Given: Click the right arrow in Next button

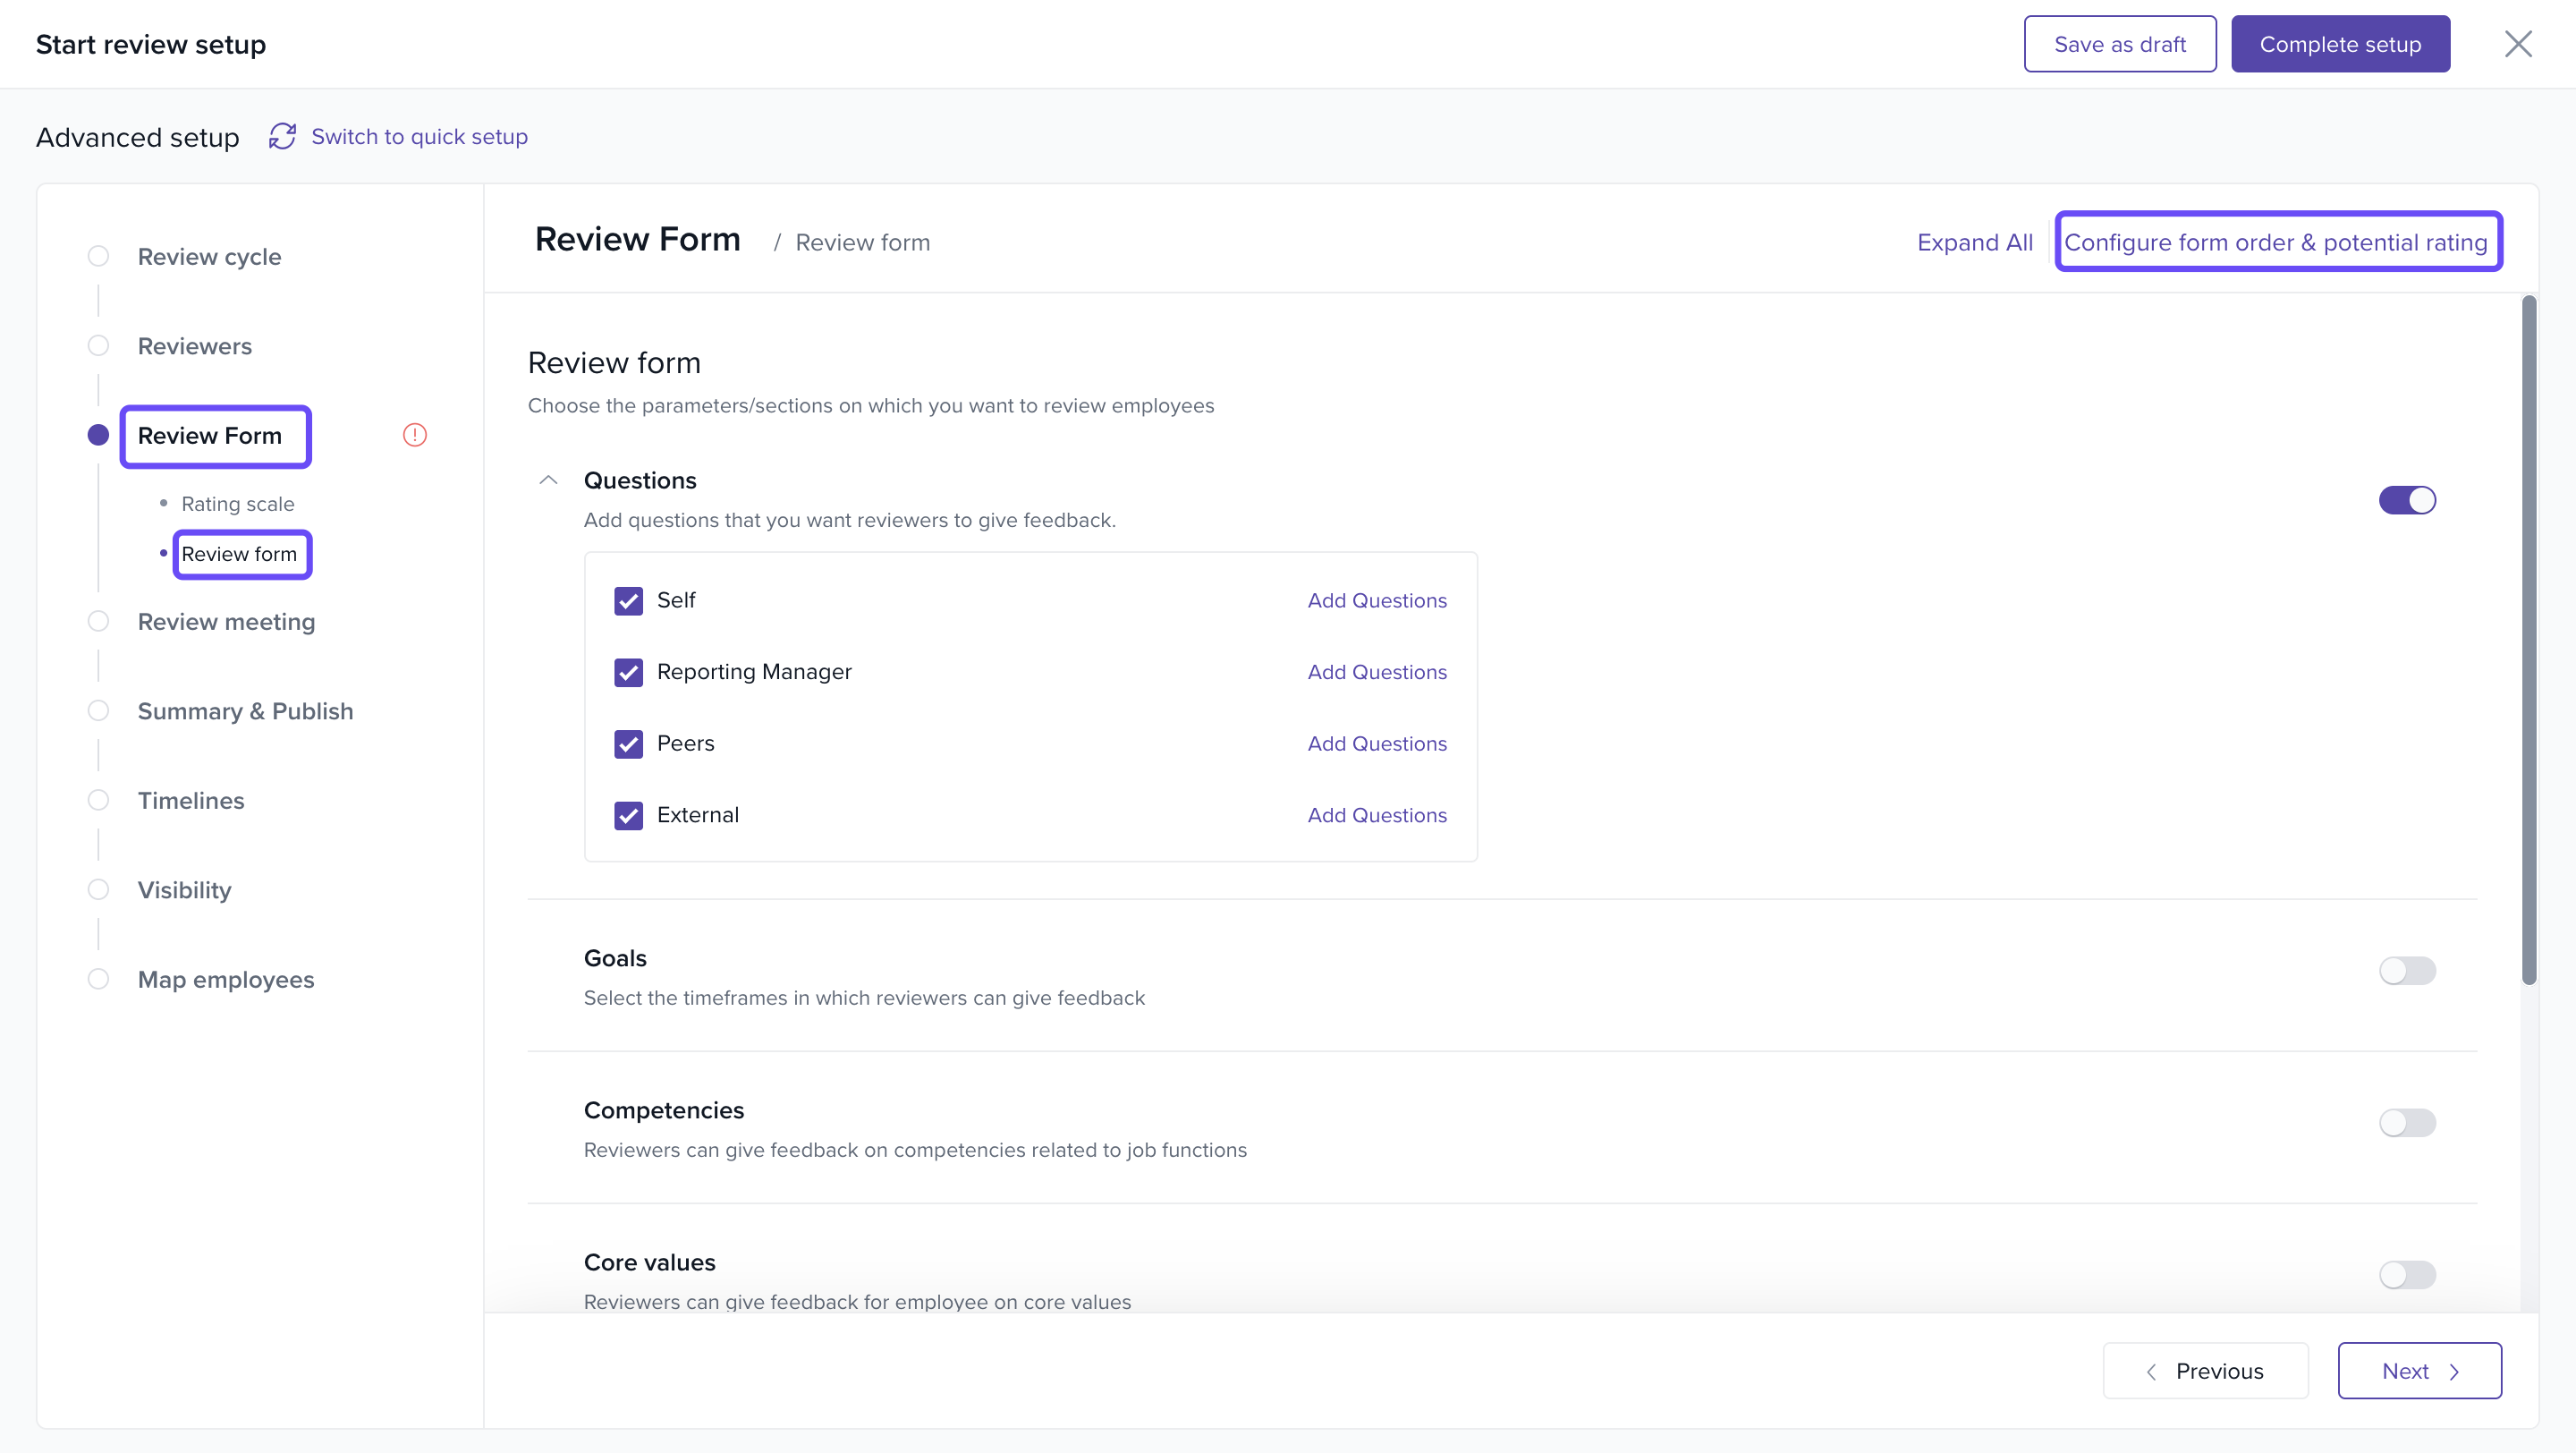Looking at the screenshot, I should click(2454, 1371).
